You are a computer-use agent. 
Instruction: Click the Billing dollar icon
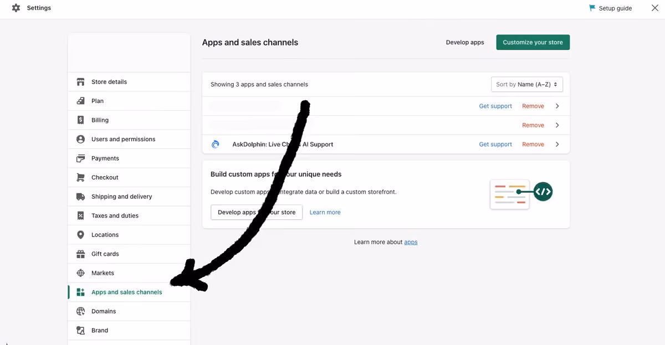[x=80, y=120]
